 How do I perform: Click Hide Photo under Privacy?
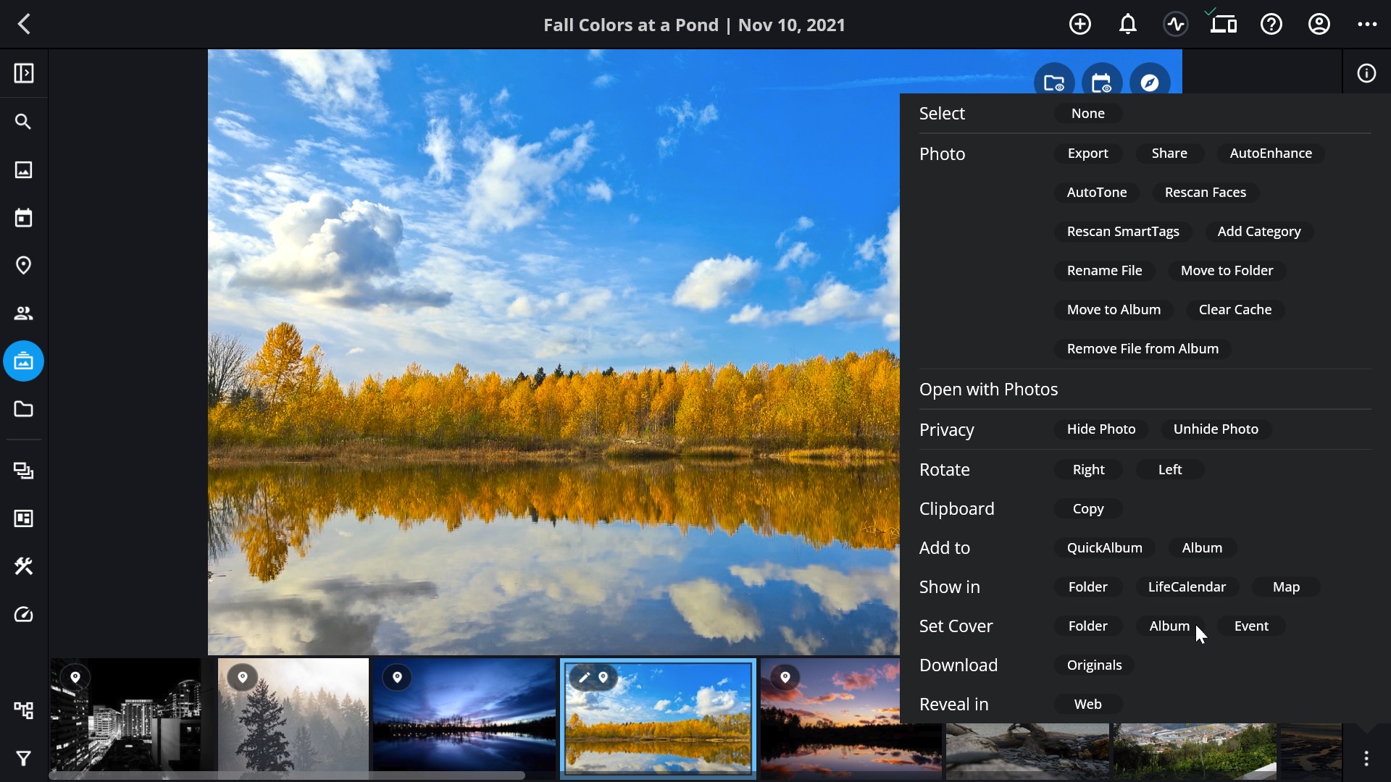click(x=1101, y=429)
